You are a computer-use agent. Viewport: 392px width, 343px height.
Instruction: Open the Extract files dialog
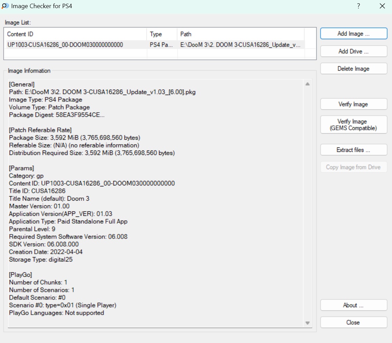coord(353,150)
